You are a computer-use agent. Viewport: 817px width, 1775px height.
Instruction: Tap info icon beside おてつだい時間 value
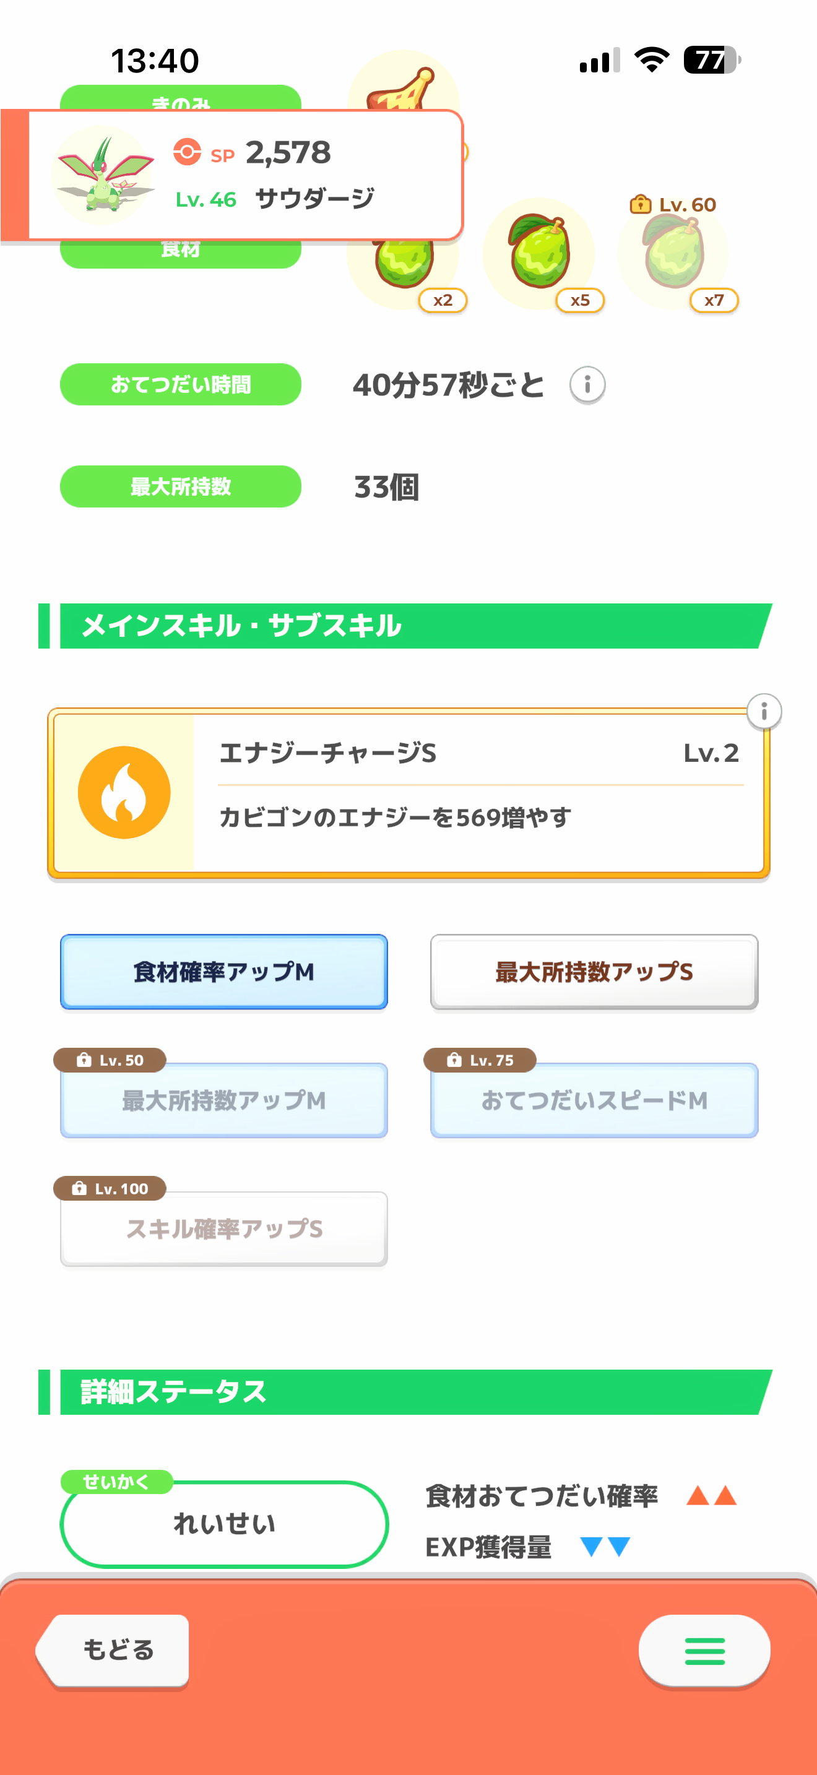(587, 384)
